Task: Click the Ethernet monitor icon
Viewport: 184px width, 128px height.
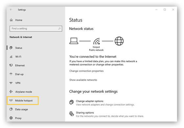Action: pyautogui.click(x=11, y=65)
